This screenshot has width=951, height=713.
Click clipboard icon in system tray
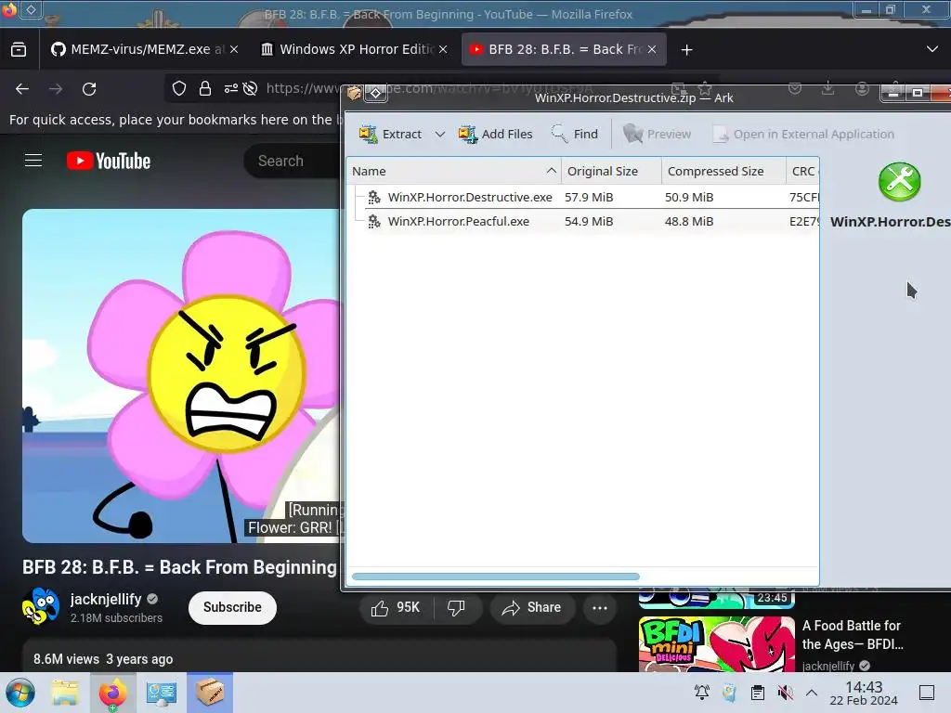coord(758,693)
